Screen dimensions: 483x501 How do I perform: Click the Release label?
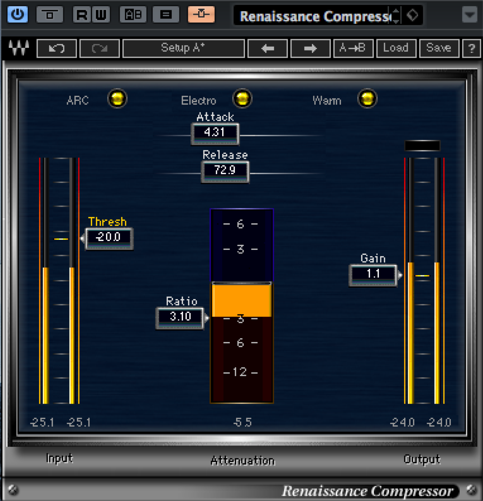pos(225,155)
